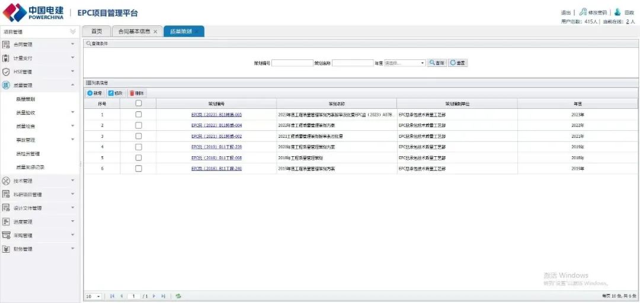The height and width of the screenshot is (303, 640).
Task: Open the 技术管理 wrench icon in sidebar
Action: [x=7, y=181]
